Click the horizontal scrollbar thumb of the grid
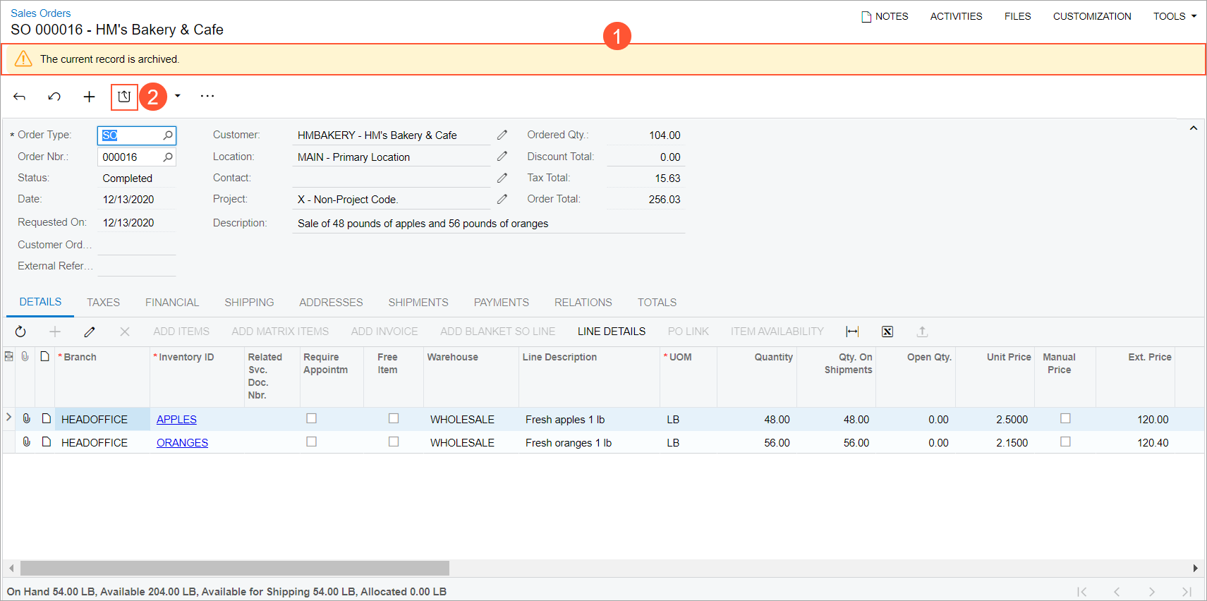The image size is (1207, 601). (234, 568)
